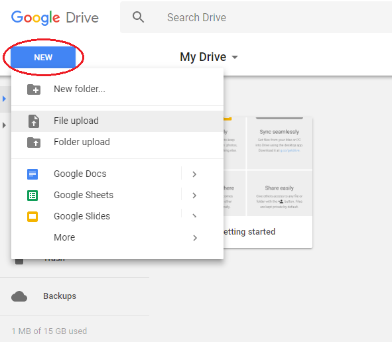The image size is (392, 342).
Task: Expand the More submenu arrow
Action: click(x=195, y=238)
